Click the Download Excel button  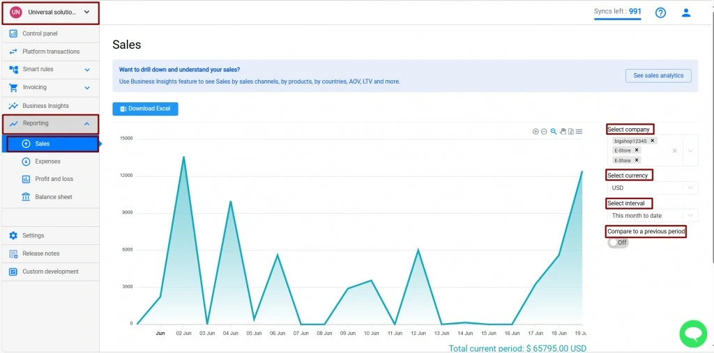tap(145, 109)
